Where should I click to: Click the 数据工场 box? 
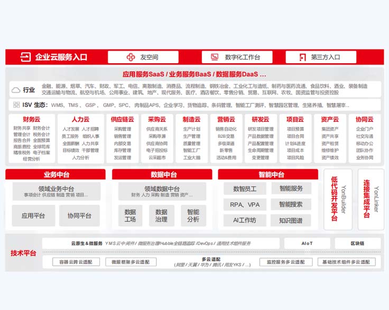(130, 216)
